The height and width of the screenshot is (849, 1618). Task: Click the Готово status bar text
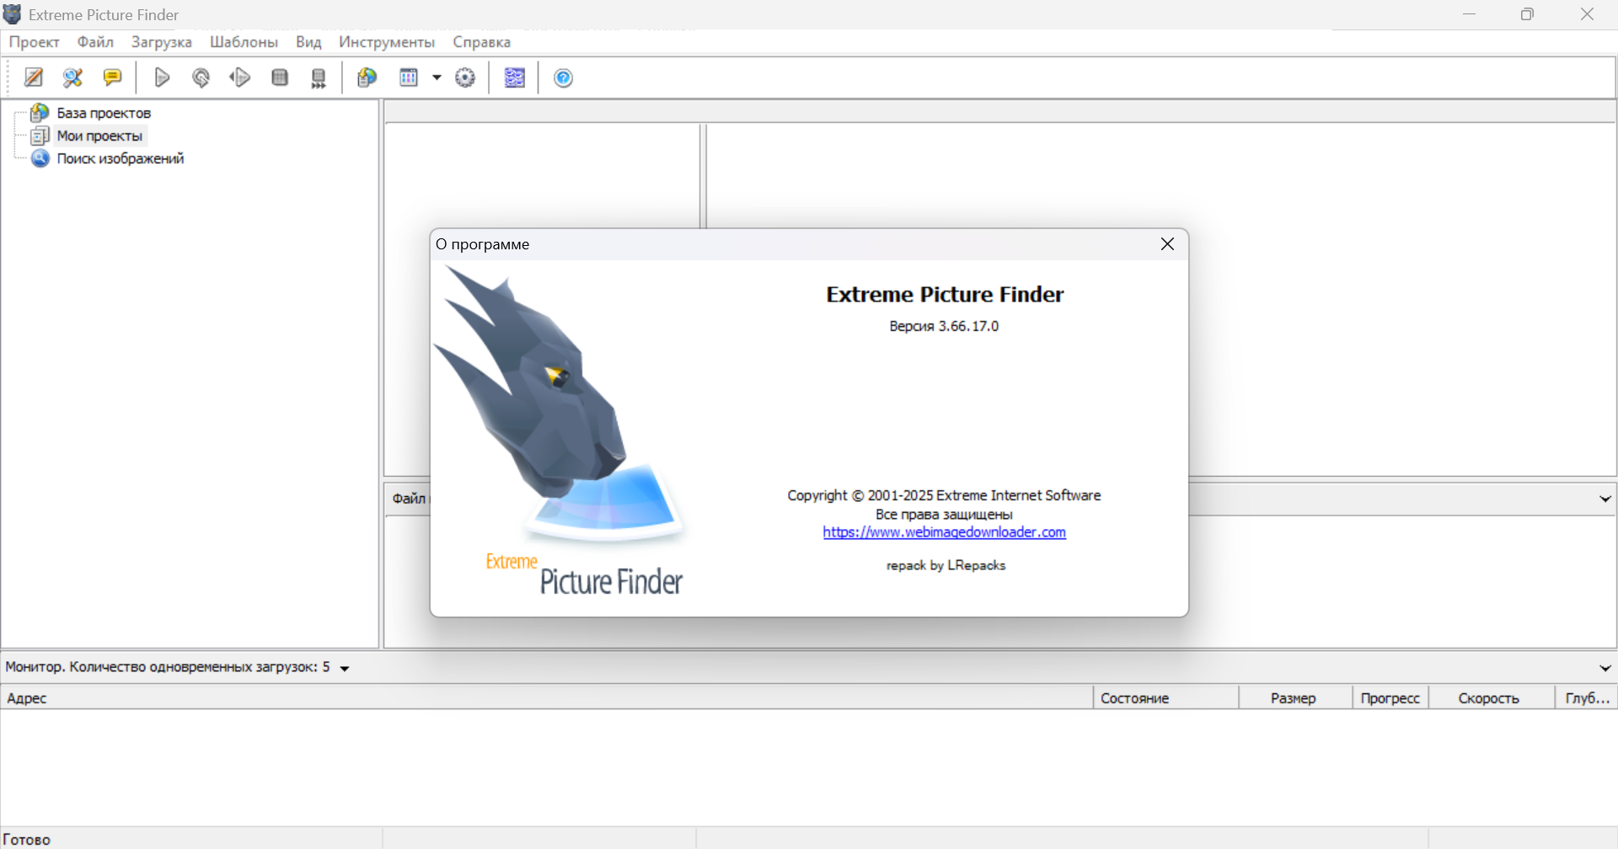[x=27, y=840]
